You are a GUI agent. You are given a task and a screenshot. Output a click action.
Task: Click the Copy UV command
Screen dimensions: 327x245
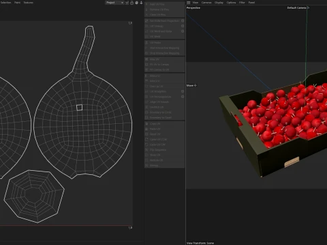[164, 124]
